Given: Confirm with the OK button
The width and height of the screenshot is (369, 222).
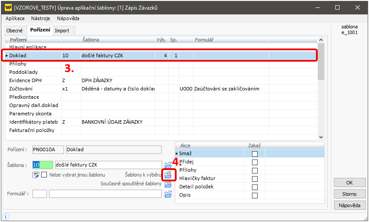Looking at the screenshot, I should click(x=350, y=183).
